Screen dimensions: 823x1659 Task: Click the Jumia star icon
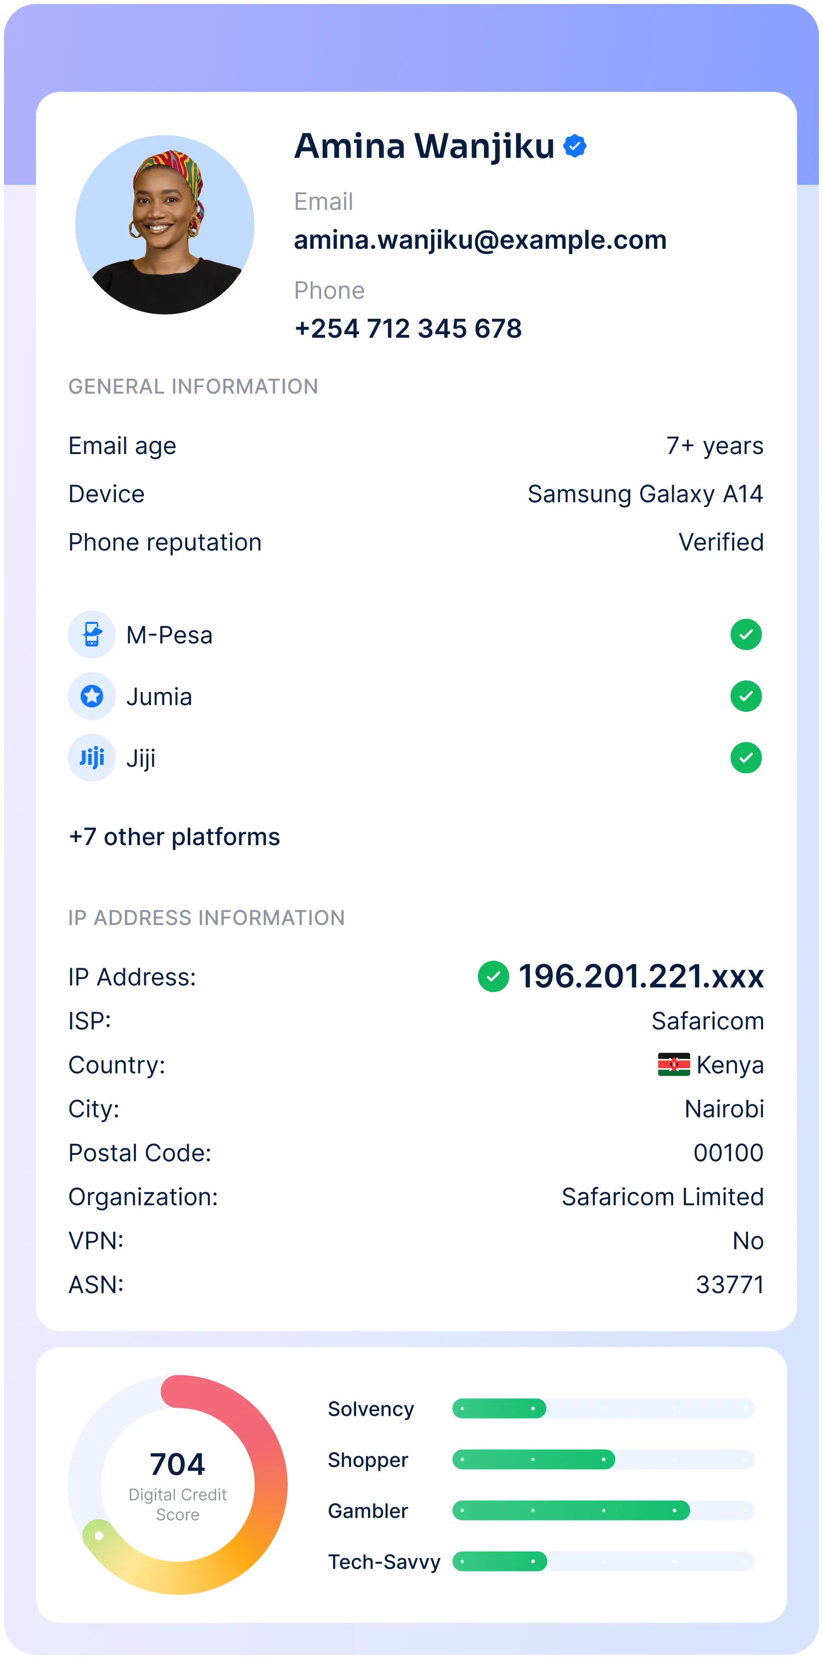pyautogui.click(x=92, y=696)
